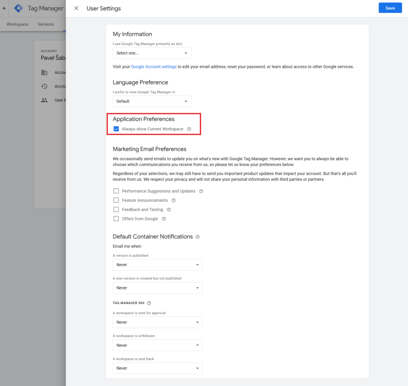Open help icon beside Default Container Notifications
Screen dimensions: 408x386
click(x=198, y=237)
